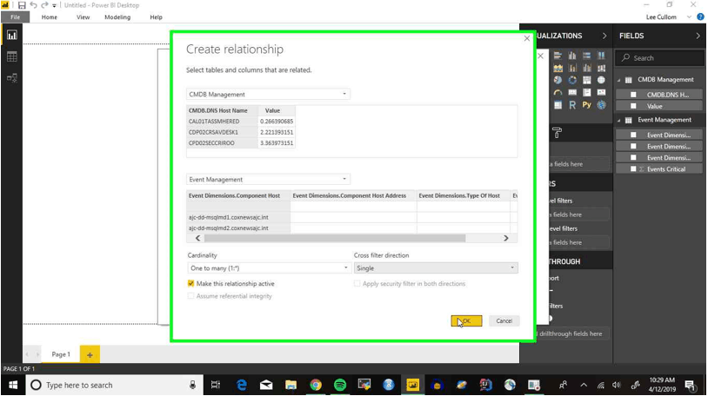Click the Undo arrow in title bar
The height and width of the screenshot is (396, 708).
tap(33, 5)
